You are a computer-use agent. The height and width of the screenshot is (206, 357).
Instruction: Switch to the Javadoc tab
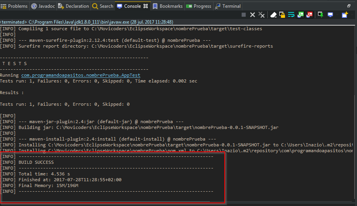(x=43, y=6)
